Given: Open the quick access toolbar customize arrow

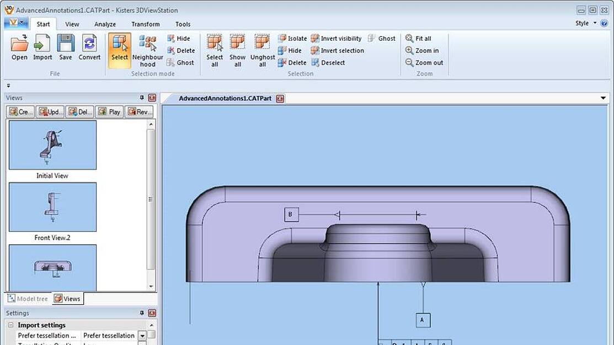Looking at the screenshot, I should (x=8, y=85).
